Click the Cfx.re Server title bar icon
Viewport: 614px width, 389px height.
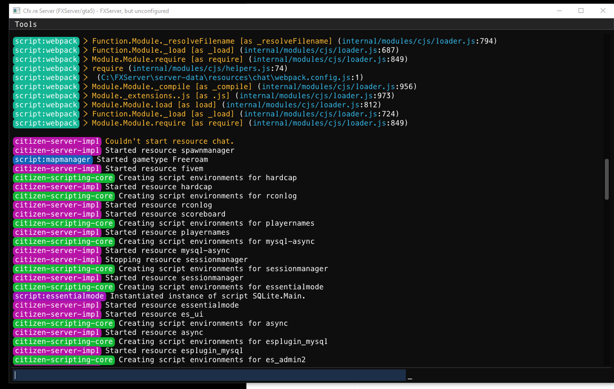point(17,11)
